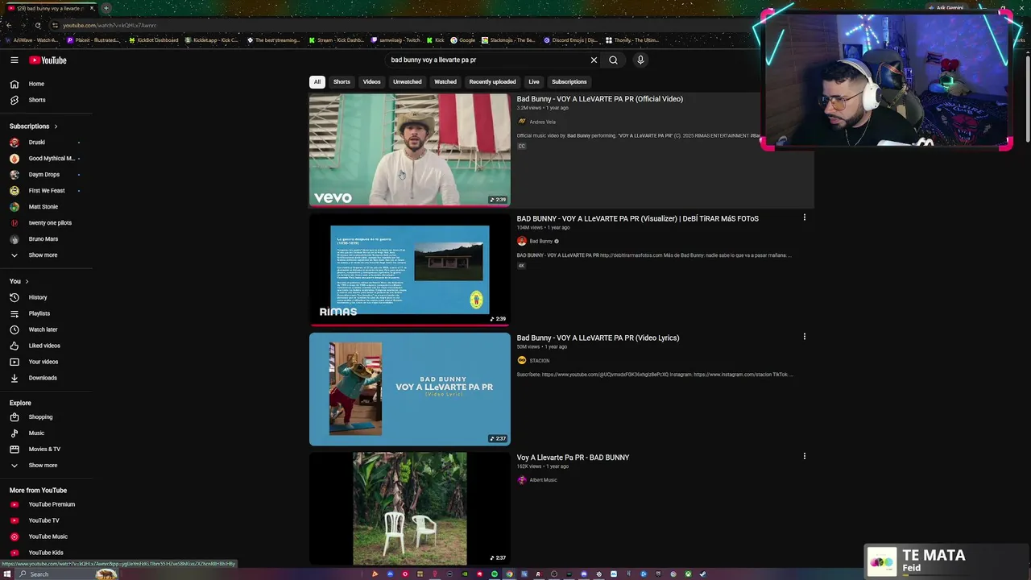The image size is (1031, 580).
Task: Open Your videos in the sidebar
Action: coord(45,362)
